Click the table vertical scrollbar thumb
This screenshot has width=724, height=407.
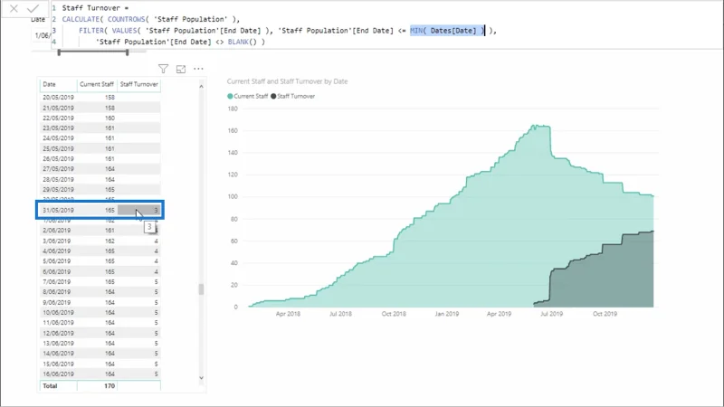tap(201, 289)
